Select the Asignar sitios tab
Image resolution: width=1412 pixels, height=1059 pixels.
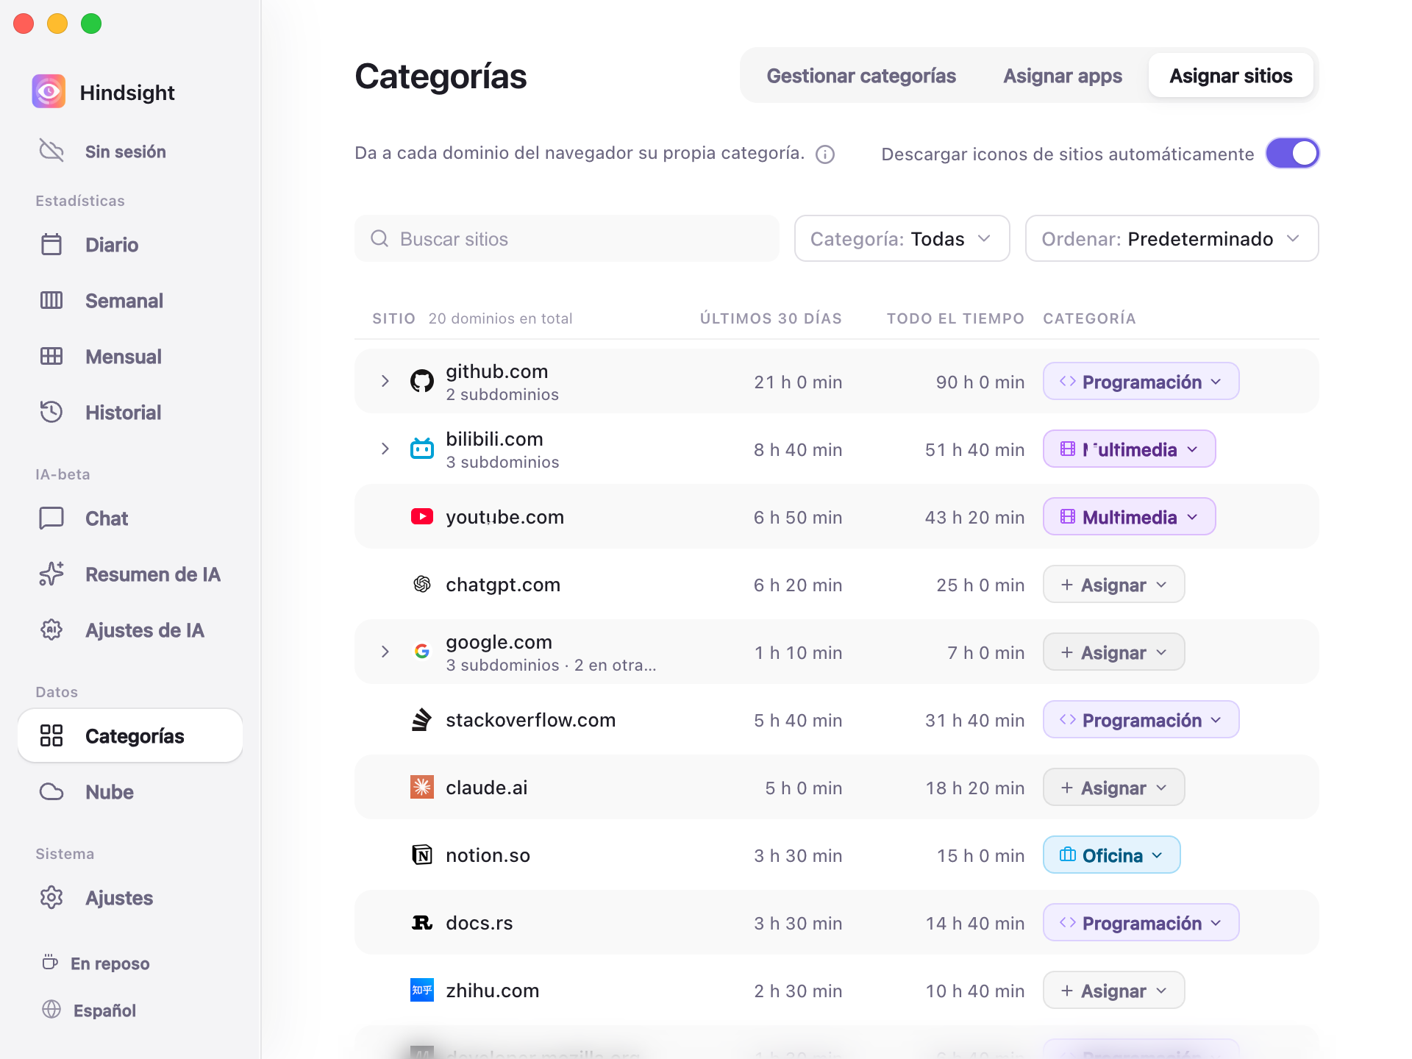(1230, 75)
